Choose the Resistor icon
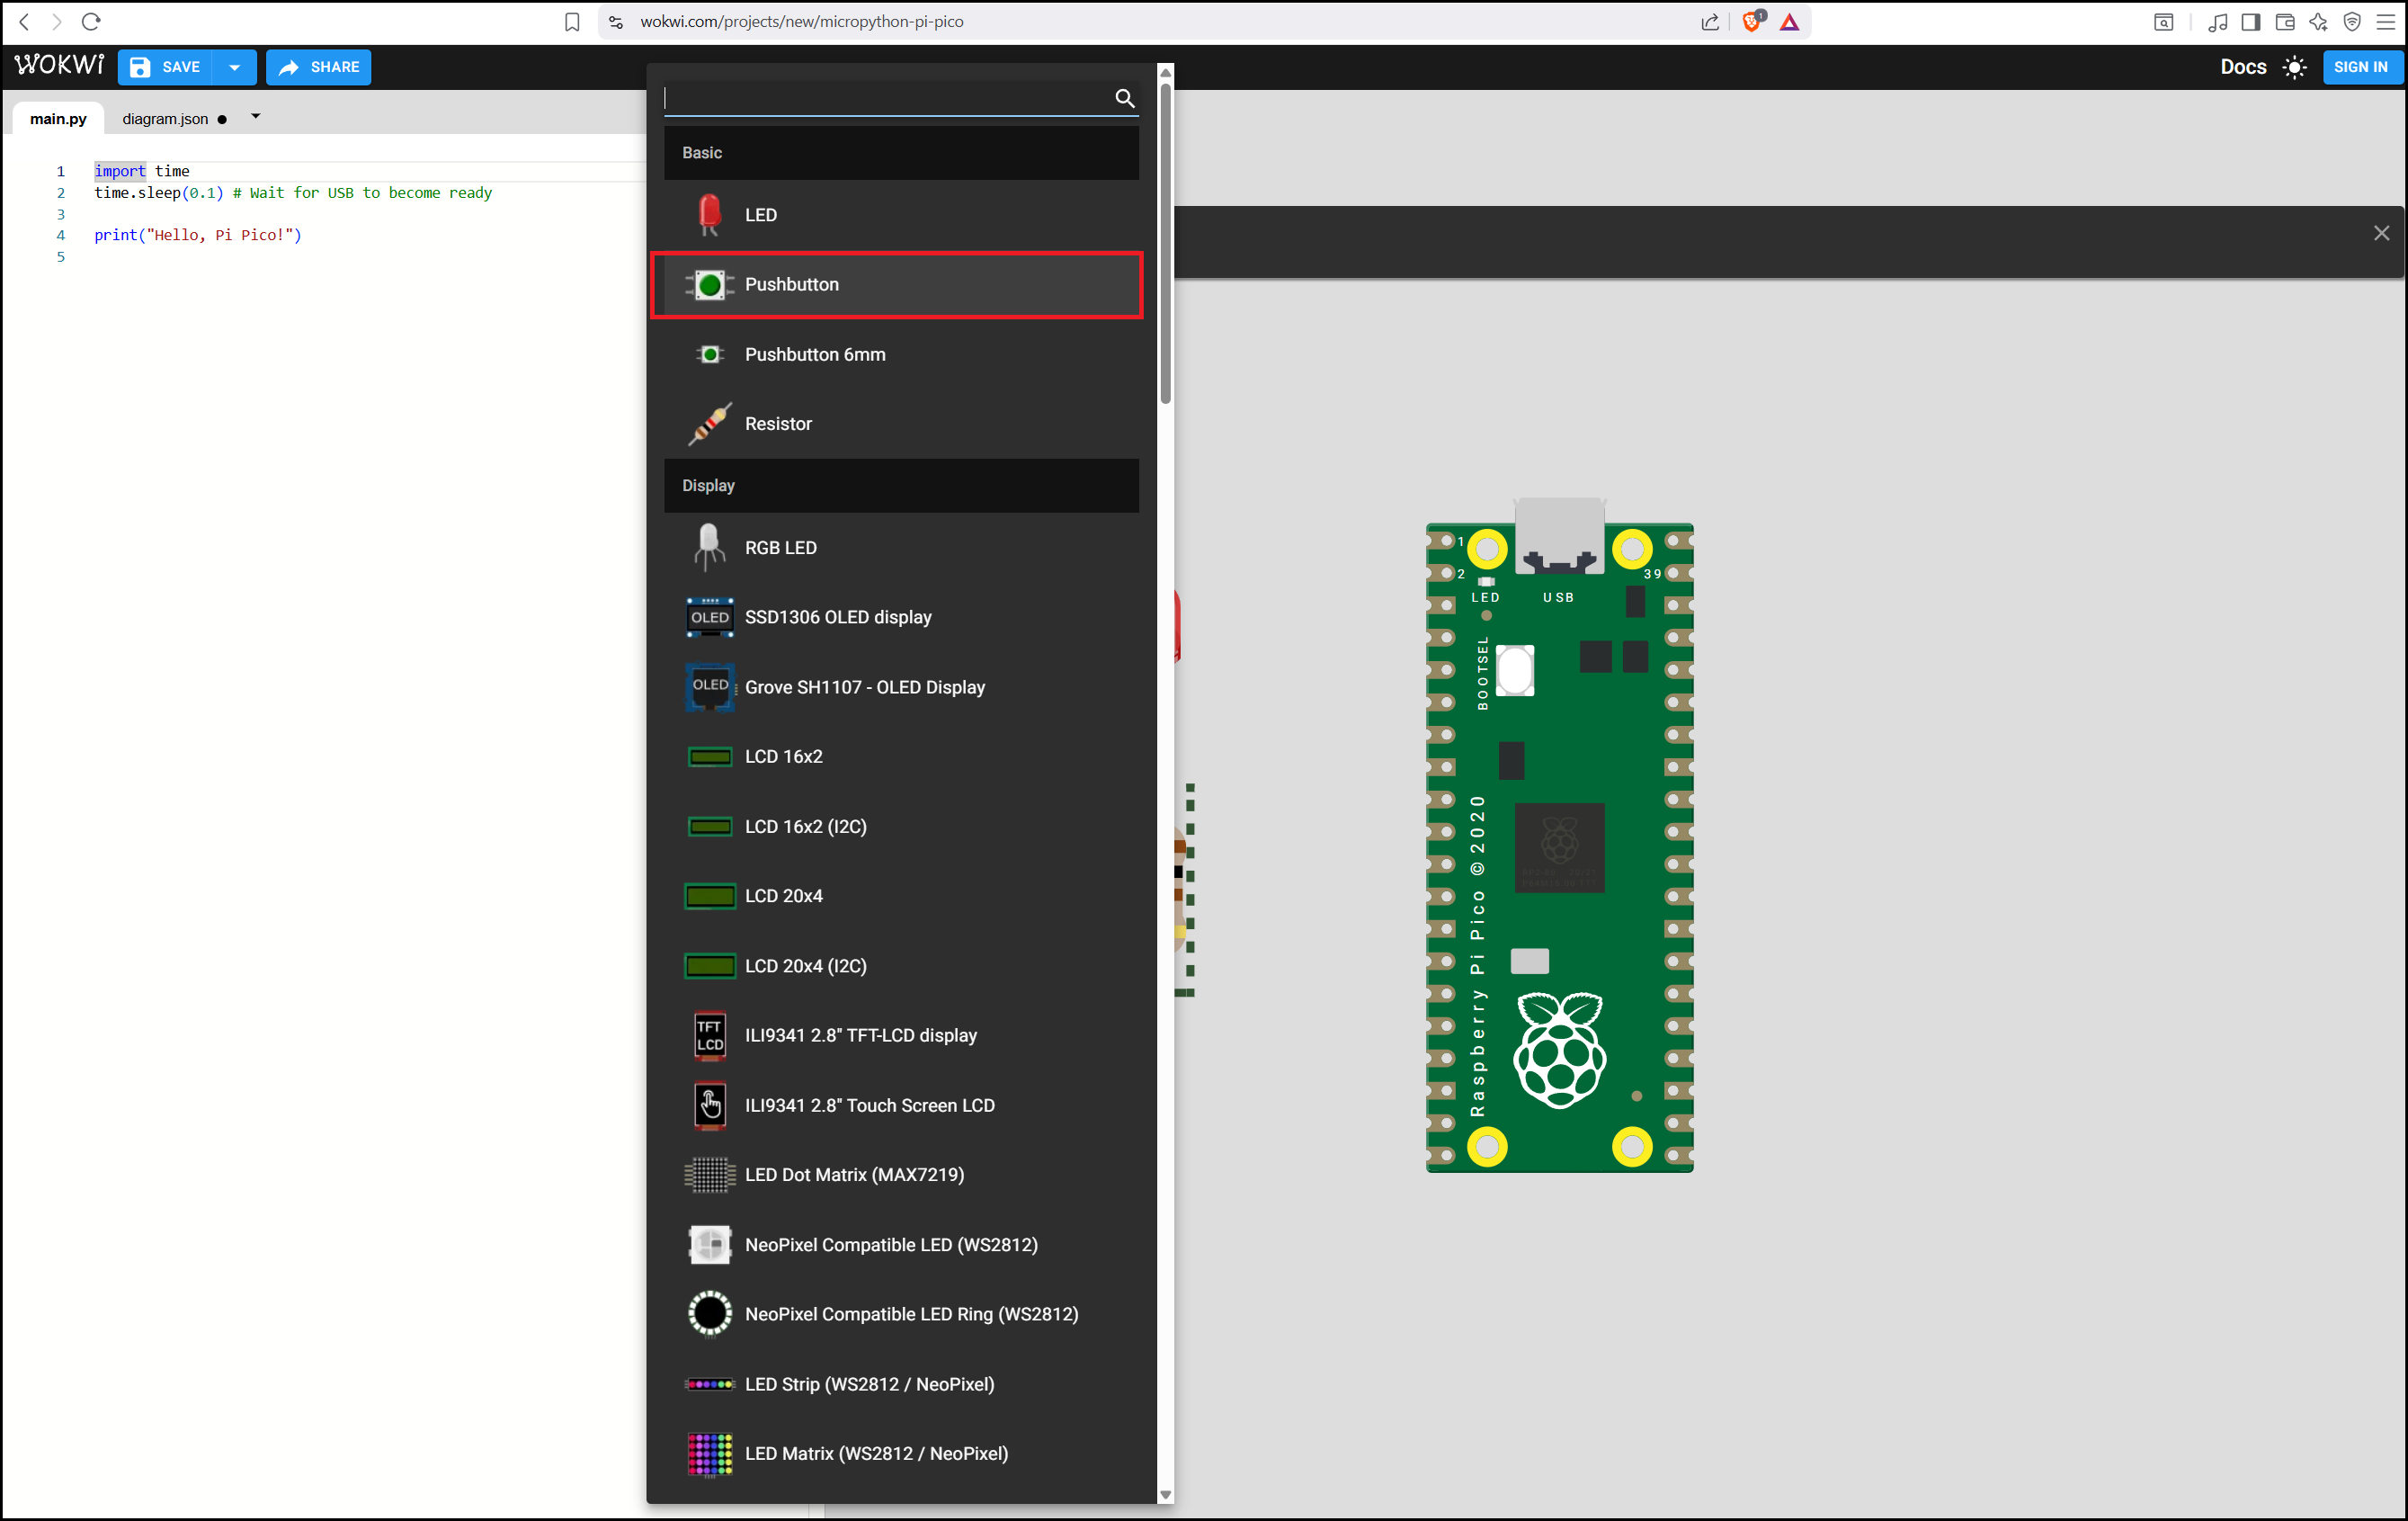The height and width of the screenshot is (1521, 2408). point(709,424)
